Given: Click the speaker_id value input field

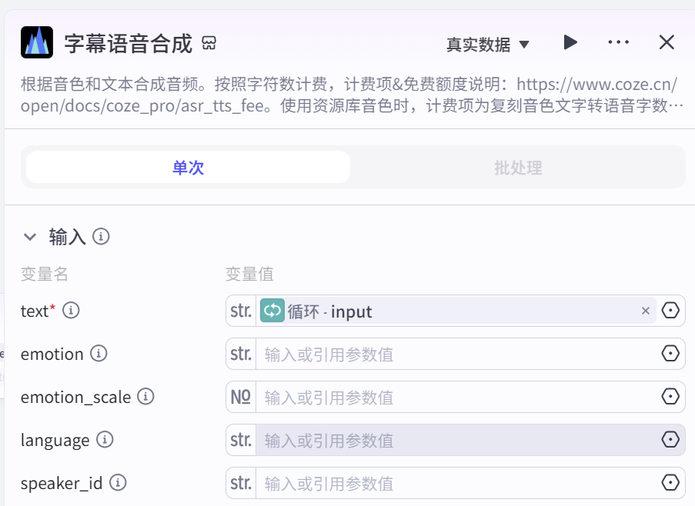Looking at the screenshot, I should (456, 482).
